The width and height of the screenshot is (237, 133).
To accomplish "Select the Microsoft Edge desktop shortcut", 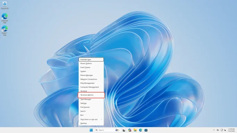I will [x=5, y=18].
